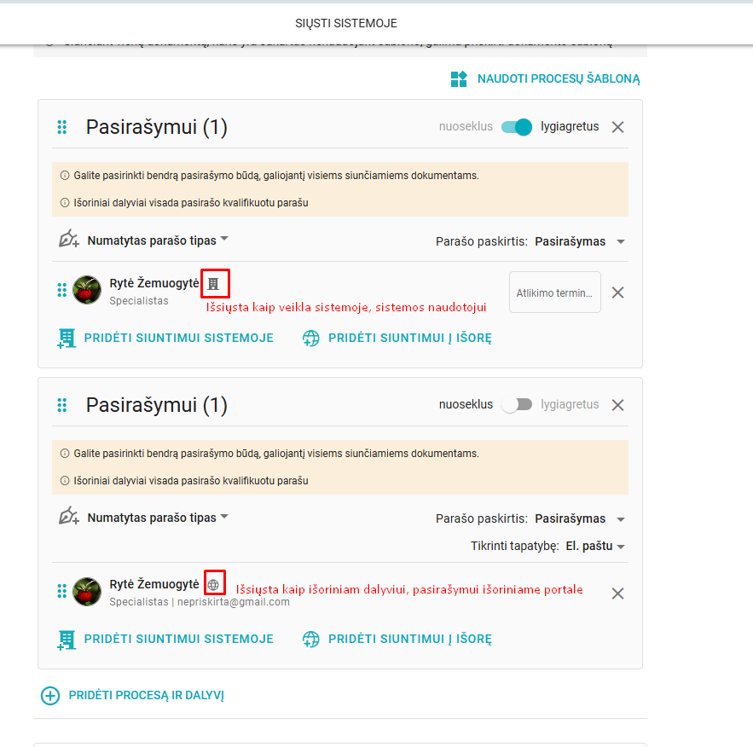Click globe icon next to second Rytė Žemuogytė

tap(214, 585)
